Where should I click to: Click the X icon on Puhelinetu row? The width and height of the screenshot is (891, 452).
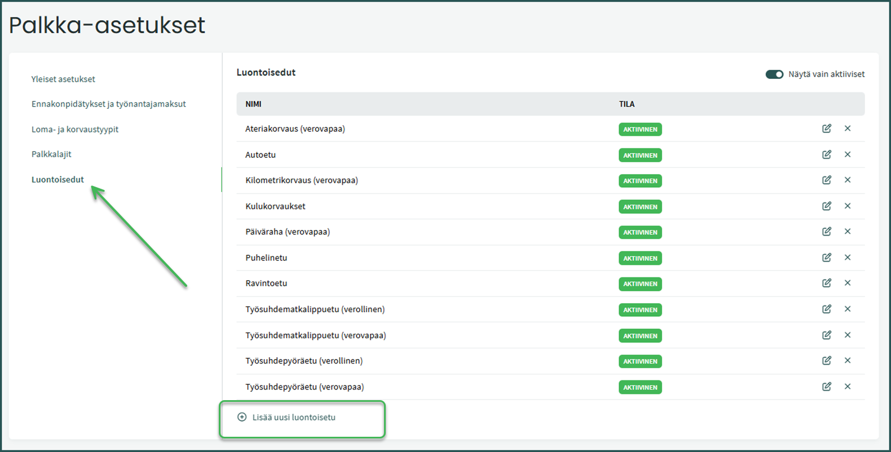[847, 258]
